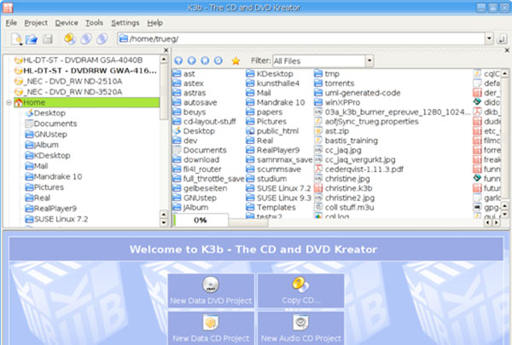Click the Copy CD disc icon in welcome panel
512x345 pixels.
(300, 285)
